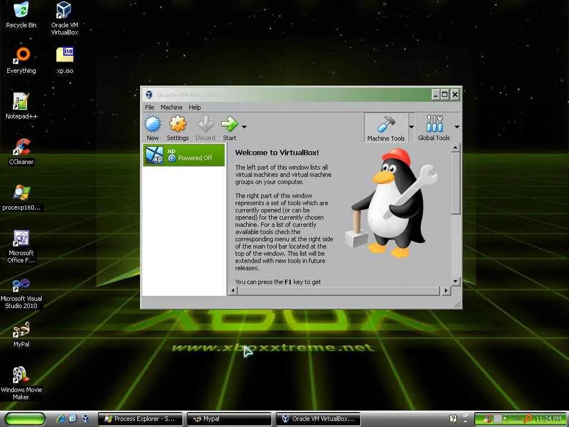Minimize the VirtualBox window
Screen dimensions: 569x427
(x=436, y=95)
